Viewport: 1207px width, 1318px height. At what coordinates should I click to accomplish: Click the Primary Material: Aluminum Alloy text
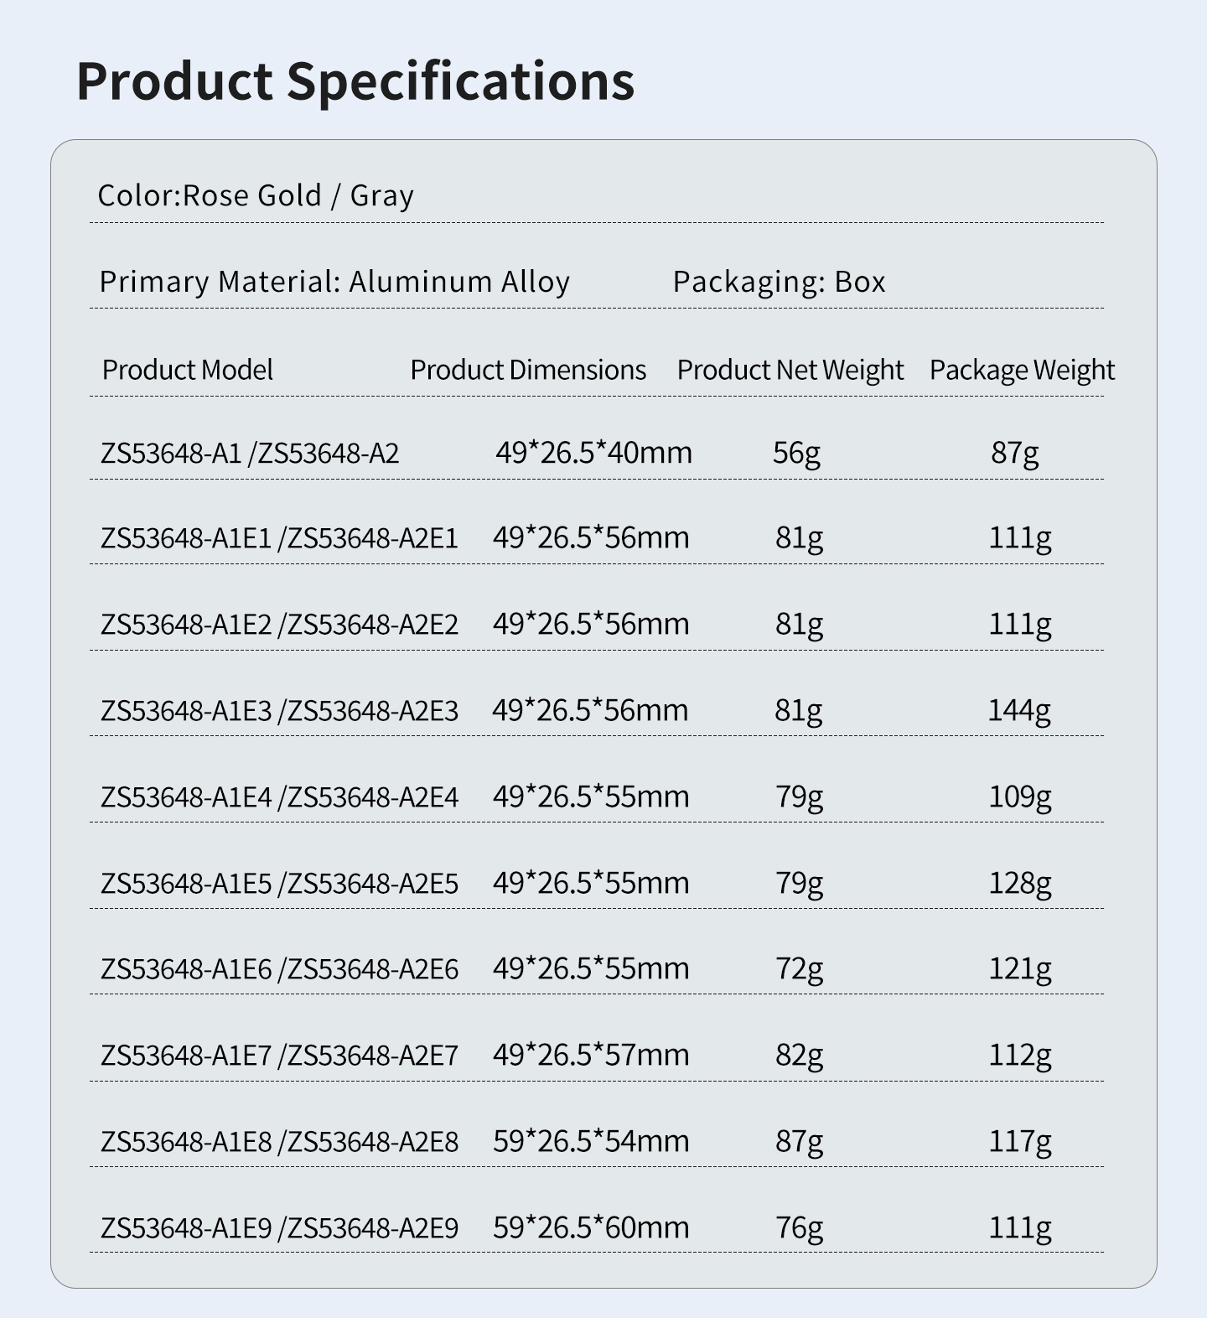334,282
